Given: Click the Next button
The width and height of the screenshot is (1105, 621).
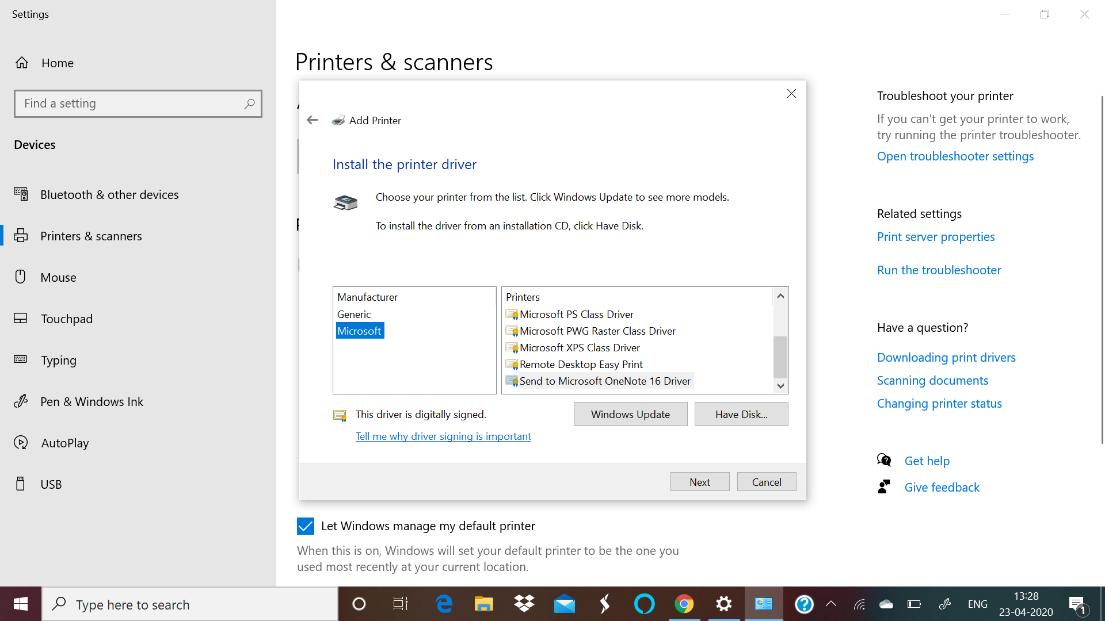Looking at the screenshot, I should tap(699, 481).
